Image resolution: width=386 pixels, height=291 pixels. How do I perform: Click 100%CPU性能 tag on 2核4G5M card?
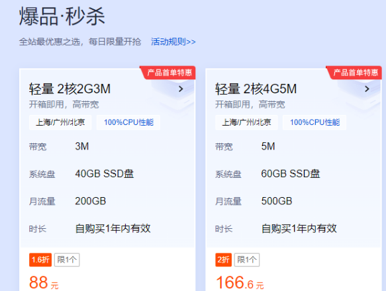click(314, 122)
